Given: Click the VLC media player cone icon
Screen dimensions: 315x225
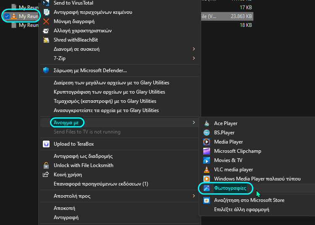Looking at the screenshot, I should pos(207,170).
